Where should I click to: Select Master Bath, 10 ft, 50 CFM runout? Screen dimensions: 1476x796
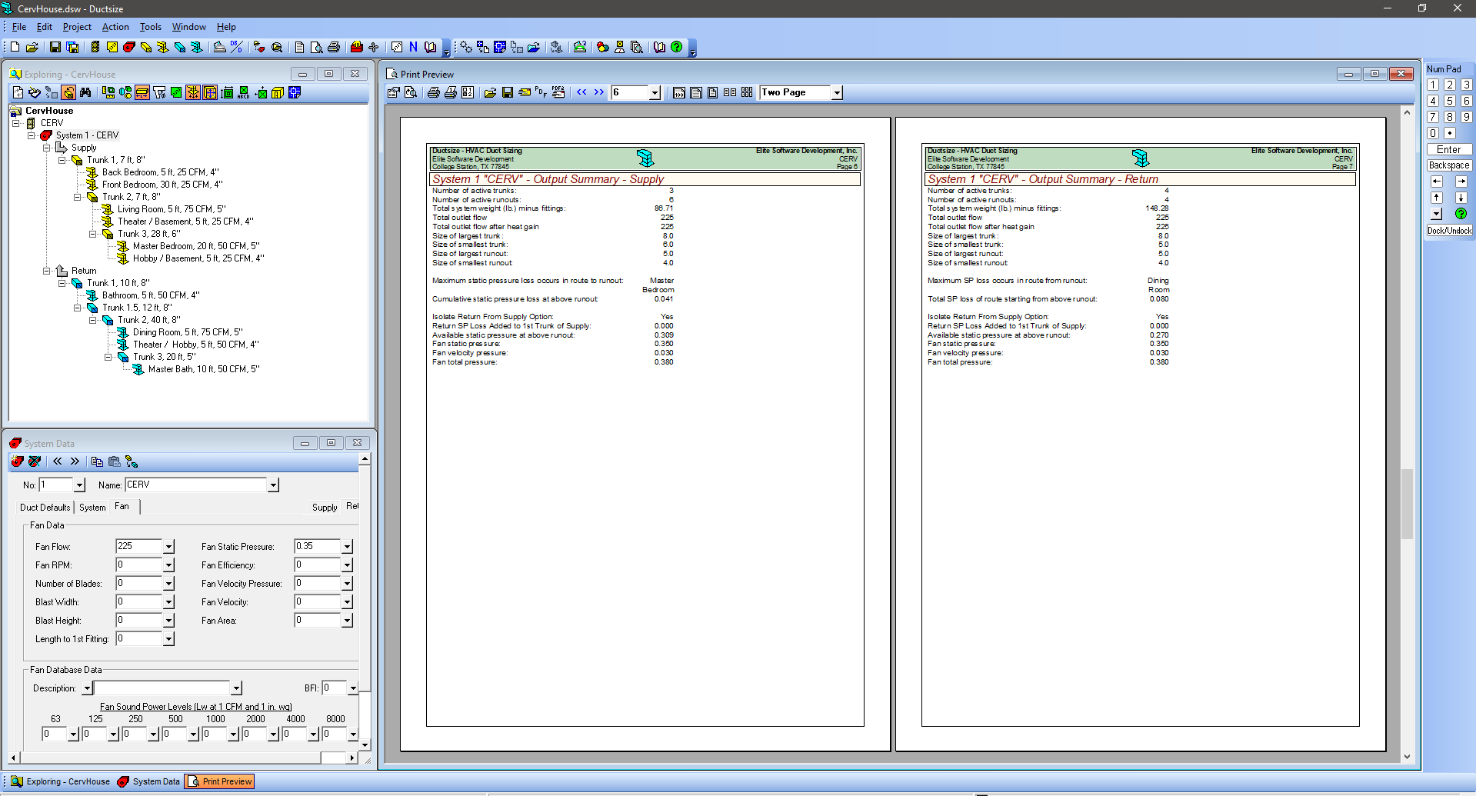coord(204,369)
